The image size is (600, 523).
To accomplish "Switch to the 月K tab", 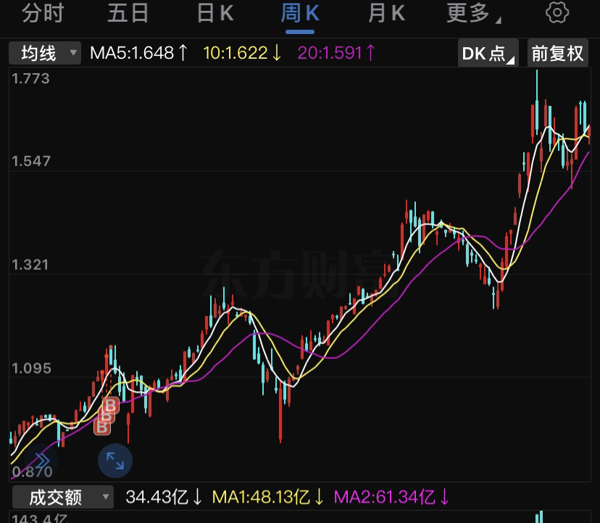I will 386,13.
